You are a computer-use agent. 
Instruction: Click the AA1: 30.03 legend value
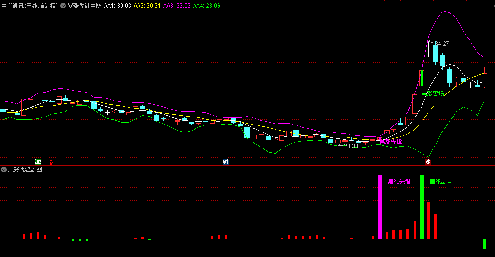click(x=117, y=6)
